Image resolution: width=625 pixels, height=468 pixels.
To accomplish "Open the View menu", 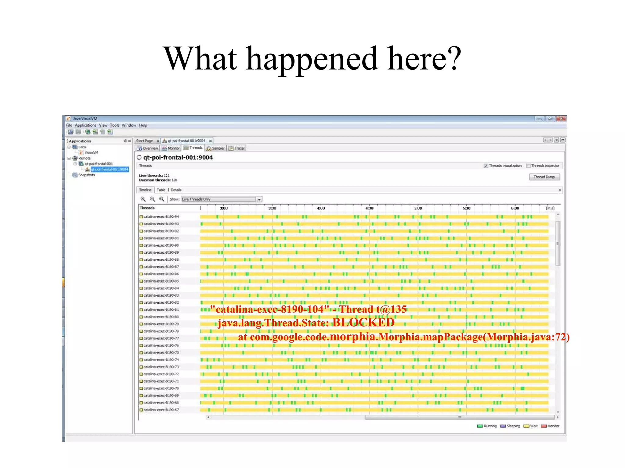I will (103, 125).
